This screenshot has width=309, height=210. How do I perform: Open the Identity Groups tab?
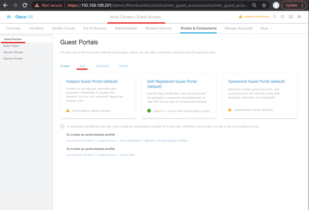point(63,28)
